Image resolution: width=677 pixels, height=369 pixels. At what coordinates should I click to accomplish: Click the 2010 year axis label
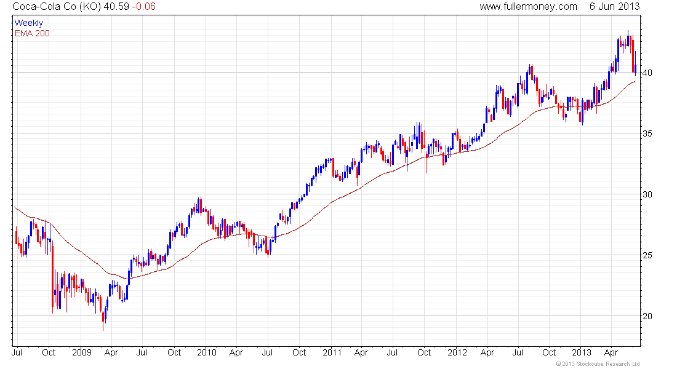206,352
